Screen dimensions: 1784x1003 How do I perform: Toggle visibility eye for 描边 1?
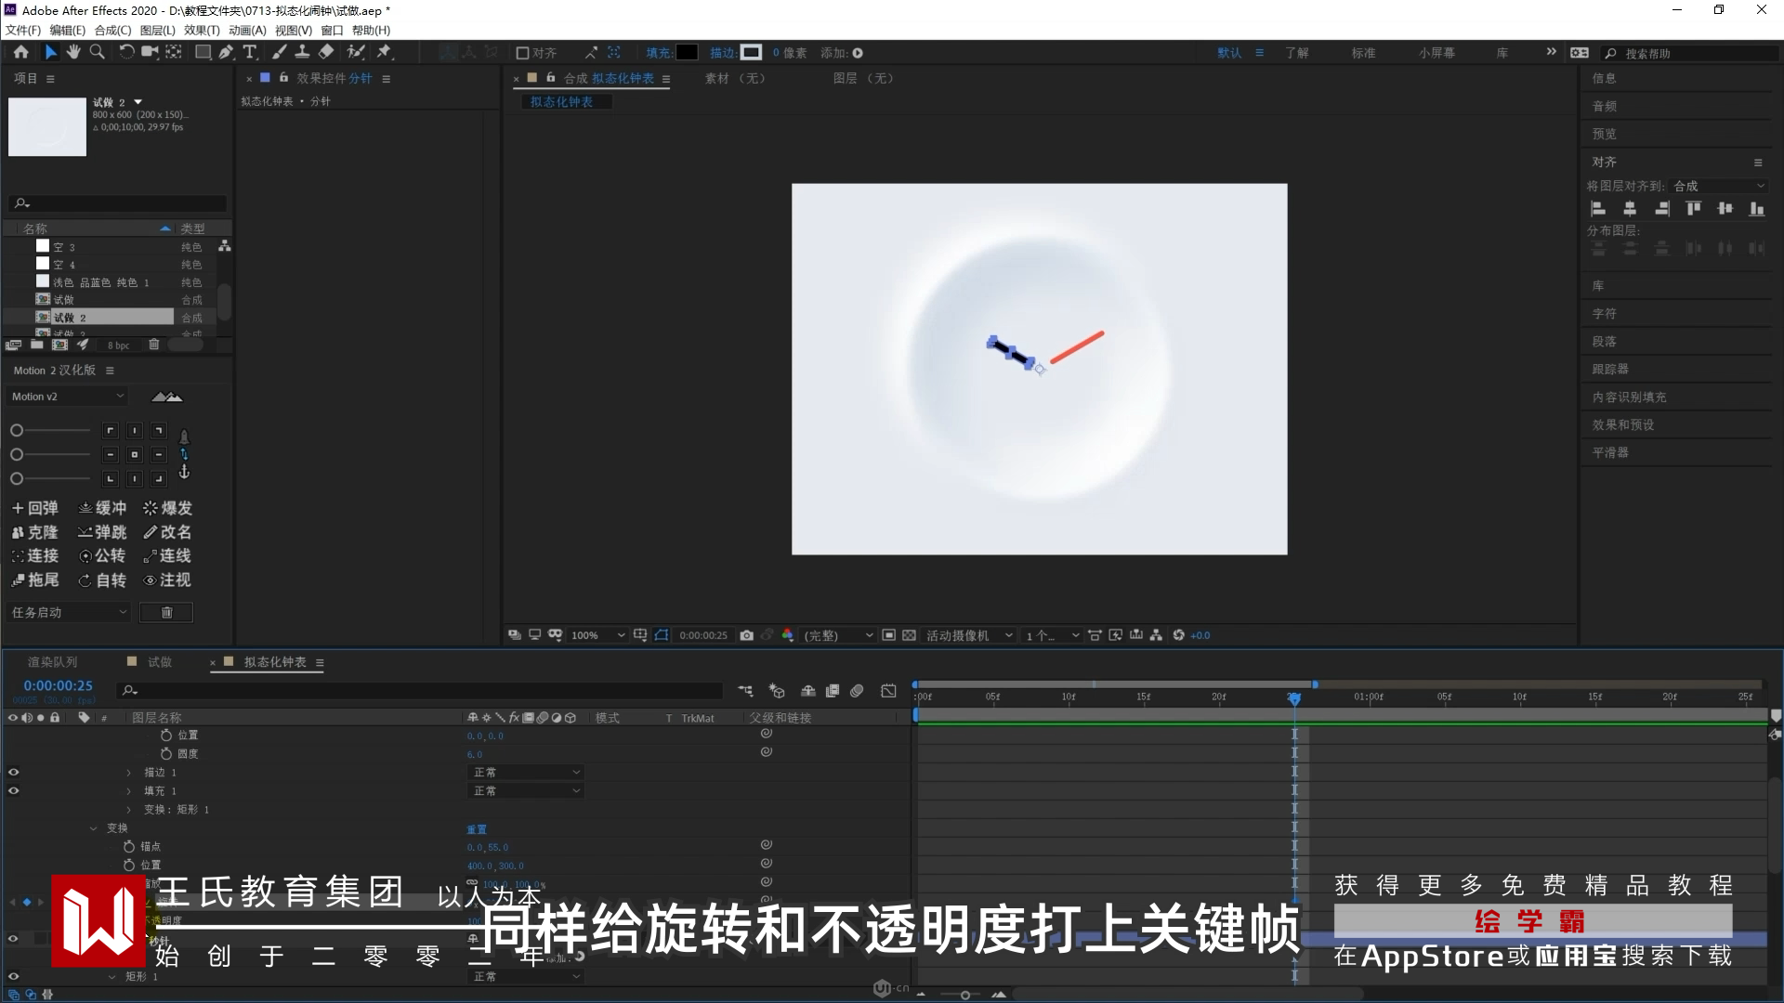coord(13,772)
